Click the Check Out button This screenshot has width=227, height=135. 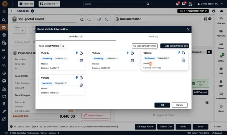(166, 127)
